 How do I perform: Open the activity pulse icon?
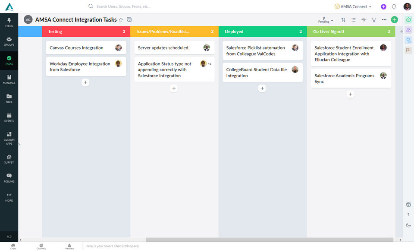tap(364, 19)
